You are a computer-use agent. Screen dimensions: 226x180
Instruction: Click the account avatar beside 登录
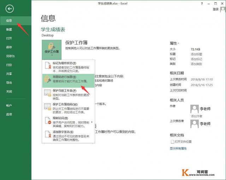223,10
